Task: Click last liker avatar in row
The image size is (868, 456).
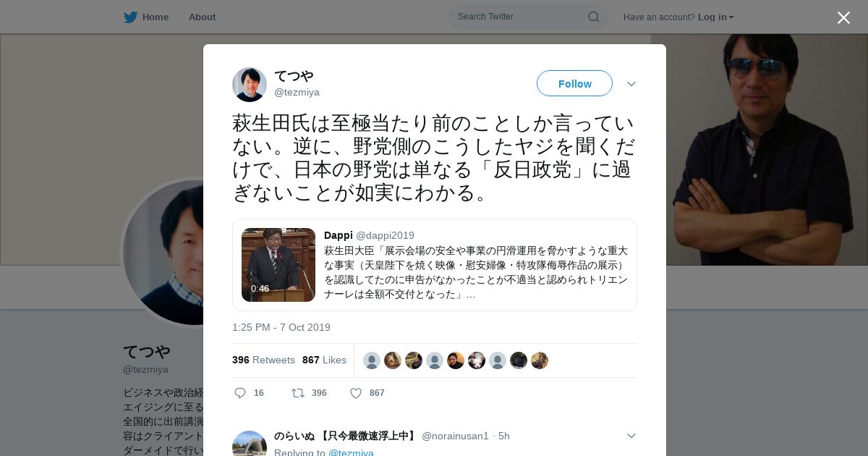Action: tap(540, 360)
